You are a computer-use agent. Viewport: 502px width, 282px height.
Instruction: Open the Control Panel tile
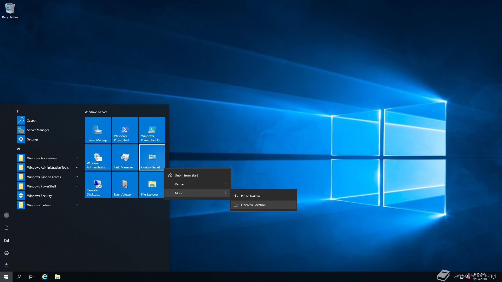click(152, 157)
